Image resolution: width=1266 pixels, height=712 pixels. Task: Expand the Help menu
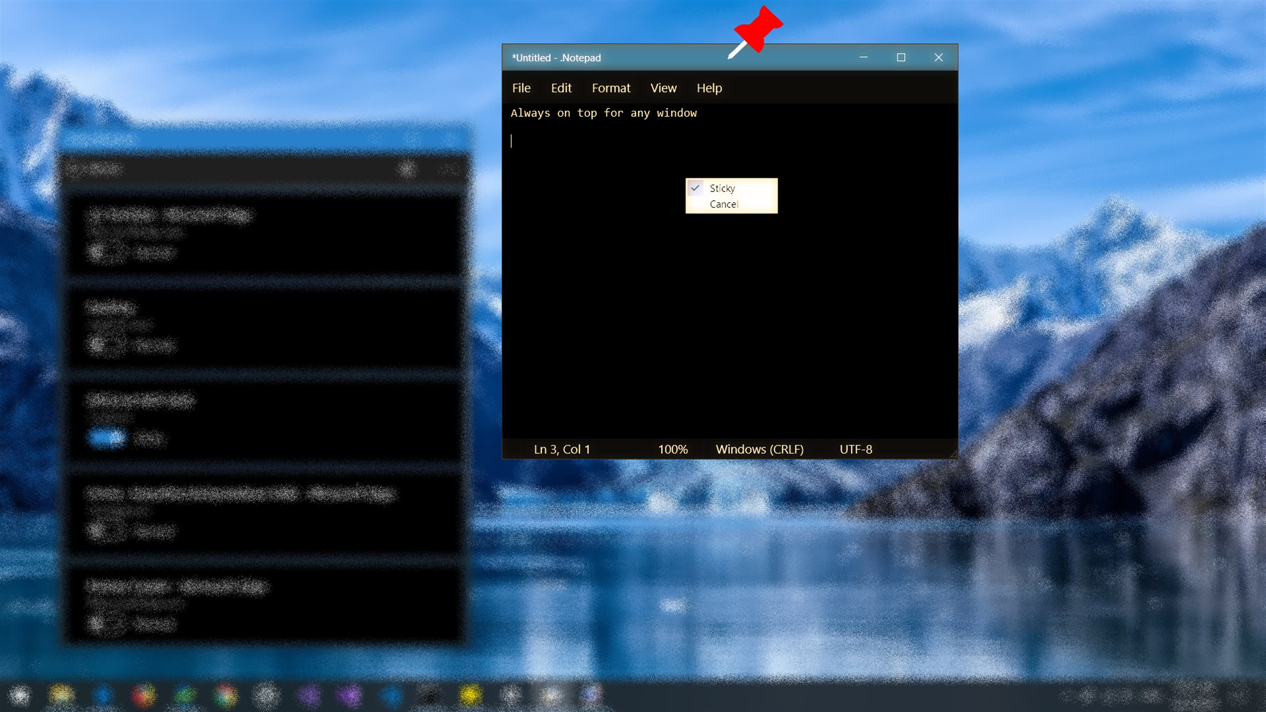pyautogui.click(x=709, y=88)
